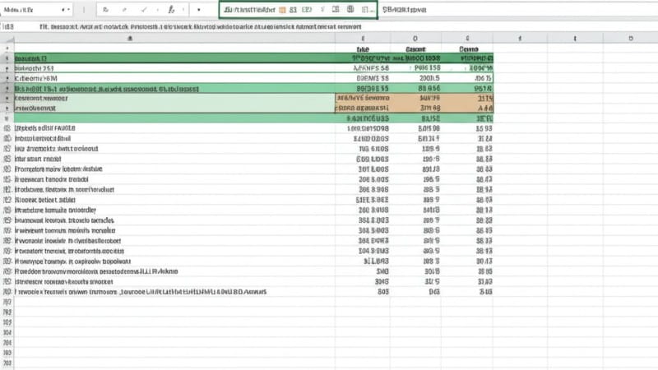Select the header of the wide first column
The height and width of the screenshot is (370, 658).
coord(174,39)
